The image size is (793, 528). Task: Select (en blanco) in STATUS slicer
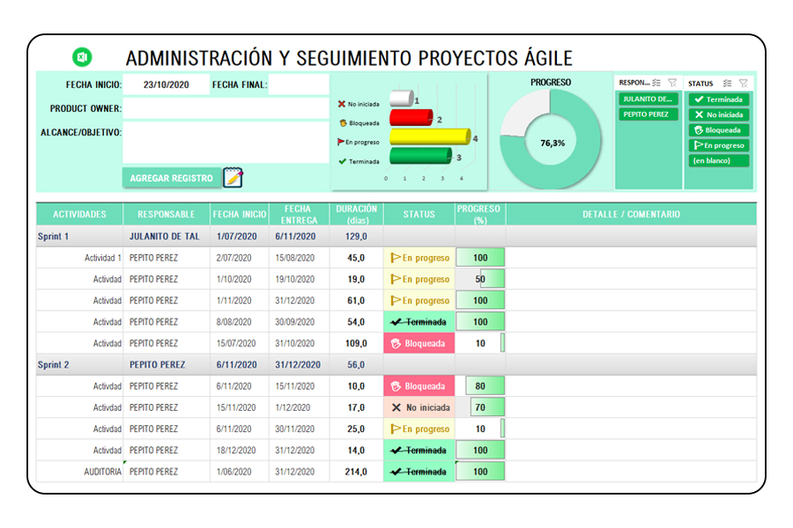point(719,161)
